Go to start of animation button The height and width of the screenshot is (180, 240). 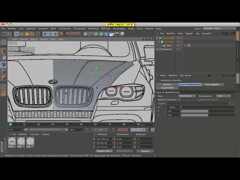[87, 130]
